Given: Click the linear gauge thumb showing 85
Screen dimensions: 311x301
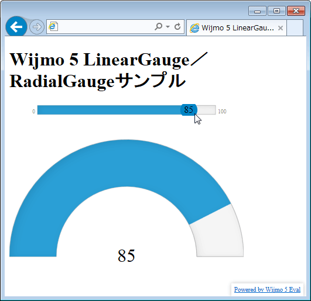Looking at the screenshot, I should pyautogui.click(x=189, y=110).
